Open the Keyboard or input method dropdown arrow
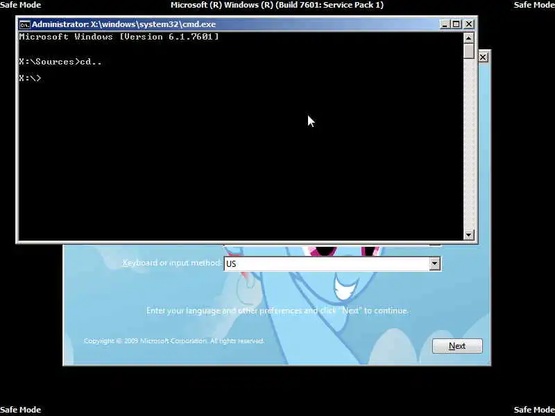 tap(435, 263)
